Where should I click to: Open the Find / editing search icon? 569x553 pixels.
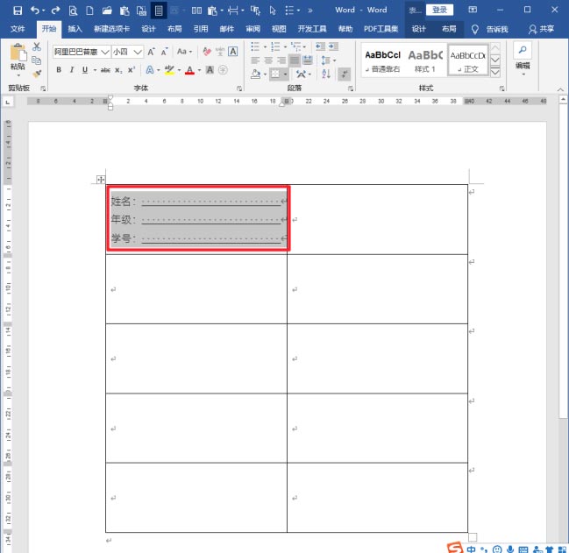click(x=523, y=50)
